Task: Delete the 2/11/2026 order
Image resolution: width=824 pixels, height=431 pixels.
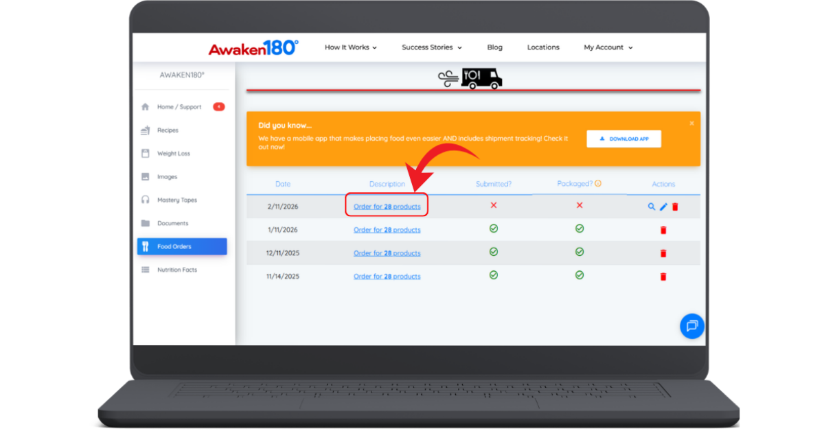Action: coord(675,207)
